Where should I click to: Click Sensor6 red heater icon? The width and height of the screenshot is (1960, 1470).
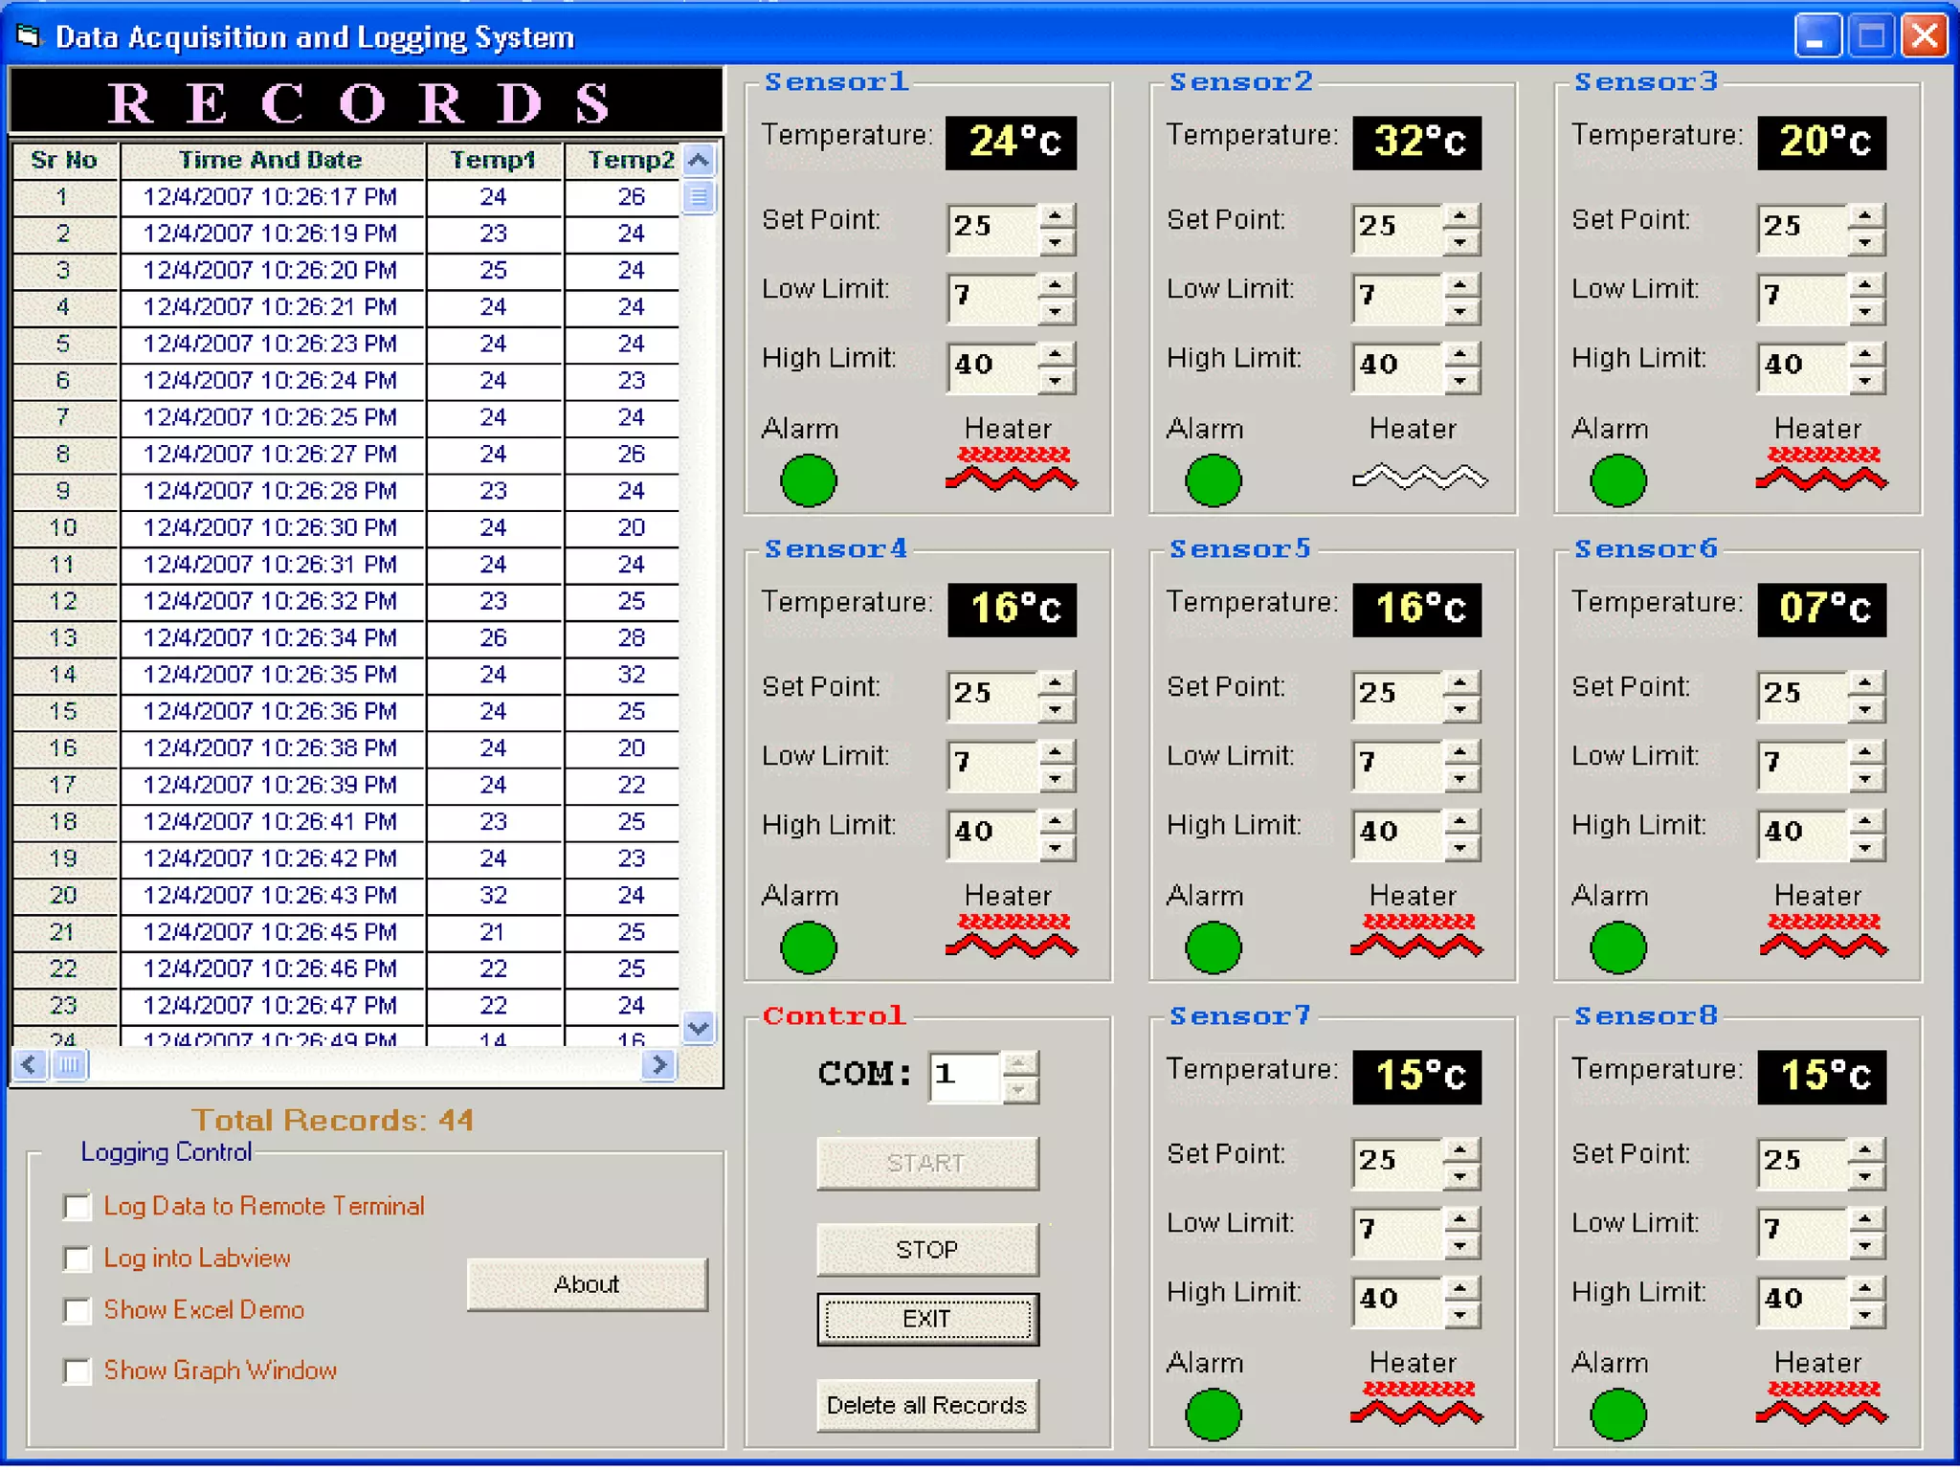1822,935
